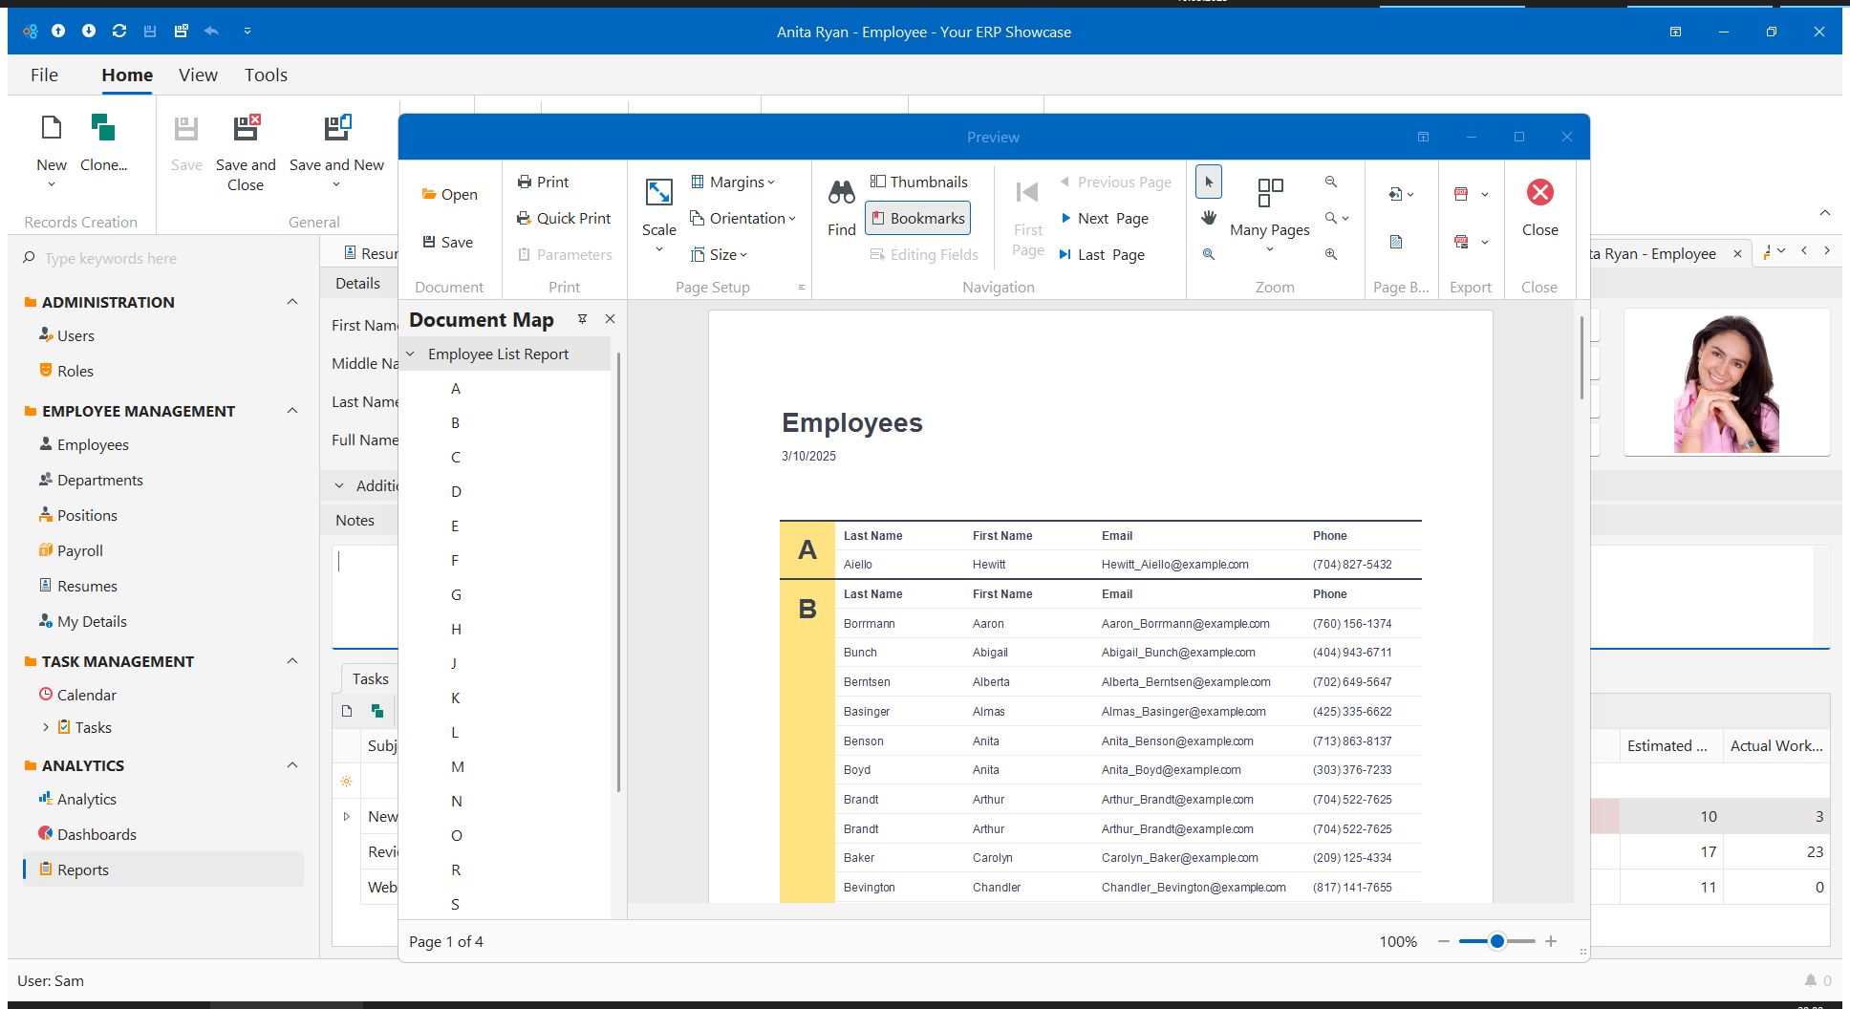Switch to the View ribbon tab
The width and height of the screenshot is (1850, 1009).
click(198, 75)
